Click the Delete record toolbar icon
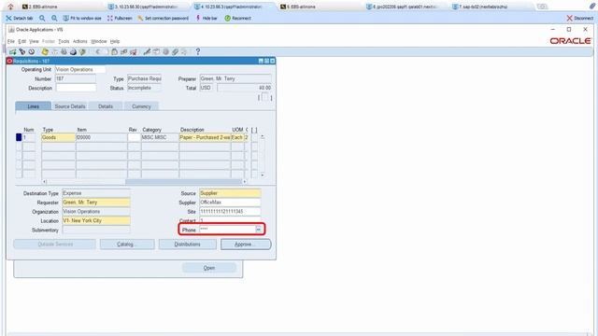Image resolution: width=598 pixels, height=336 pixels. tap(133, 52)
